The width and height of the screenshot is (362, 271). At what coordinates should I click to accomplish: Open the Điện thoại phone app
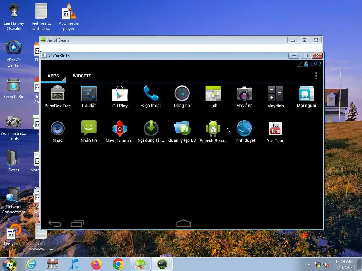pyautogui.click(x=151, y=97)
